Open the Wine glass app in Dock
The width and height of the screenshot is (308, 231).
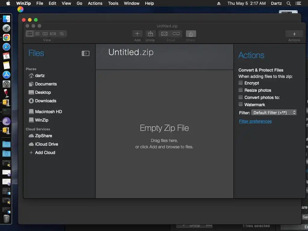[6, 93]
